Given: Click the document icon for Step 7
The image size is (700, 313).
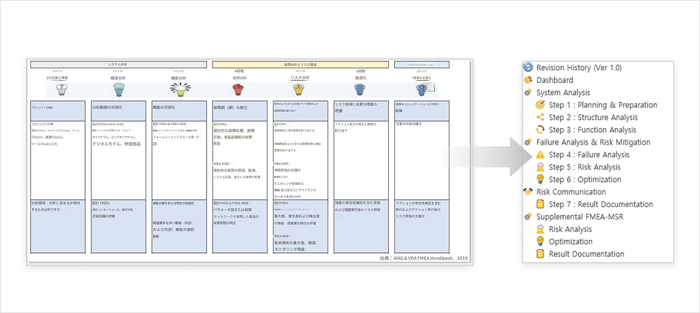Looking at the screenshot, I should 540,204.
